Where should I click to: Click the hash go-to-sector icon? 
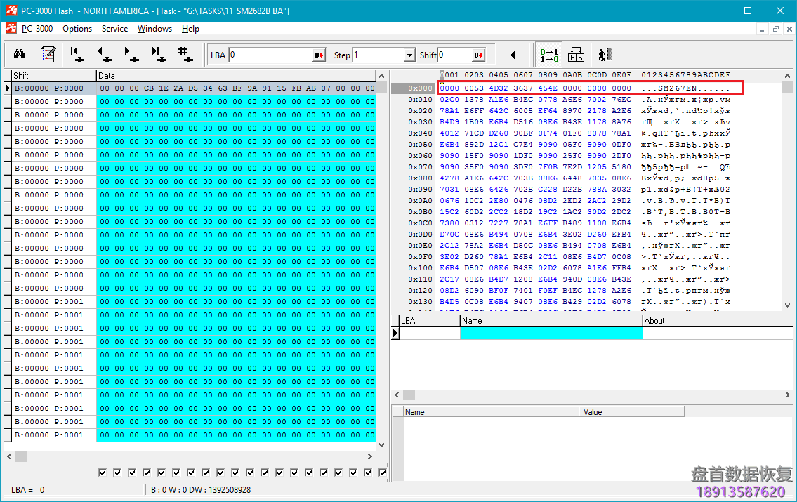[x=184, y=55]
